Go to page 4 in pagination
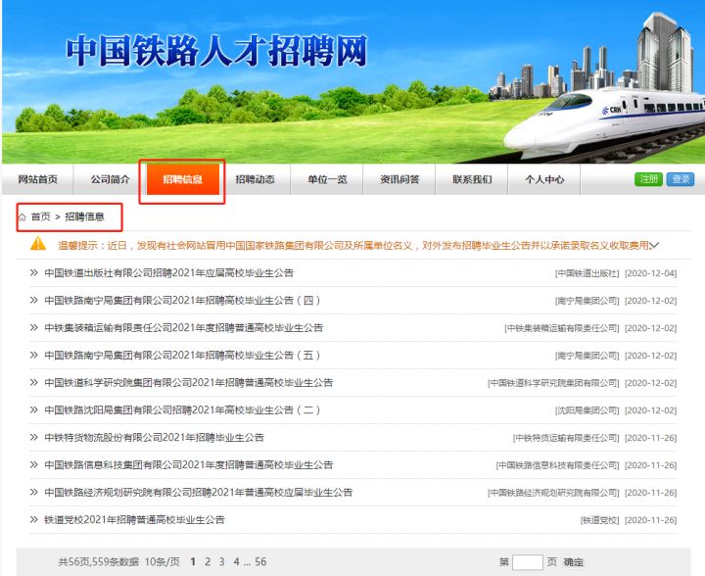This screenshot has width=705, height=576. point(237,561)
